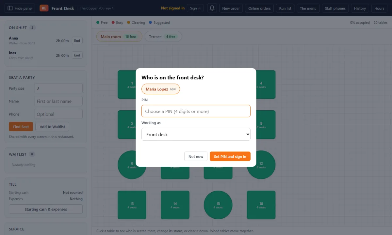Start a New order
Viewport: 392px width, 235px height.
[231, 8]
